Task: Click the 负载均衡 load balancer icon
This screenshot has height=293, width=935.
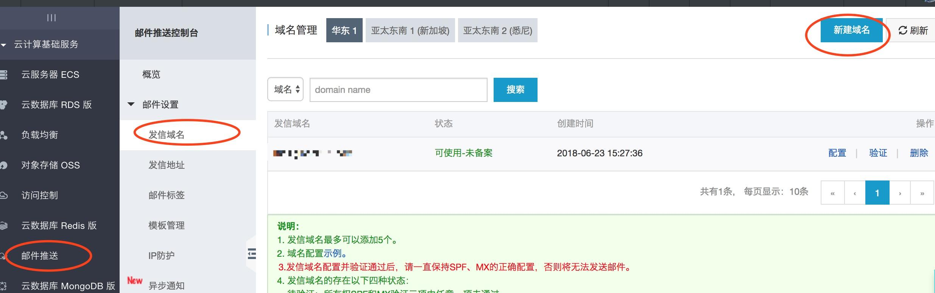Action: [3, 135]
